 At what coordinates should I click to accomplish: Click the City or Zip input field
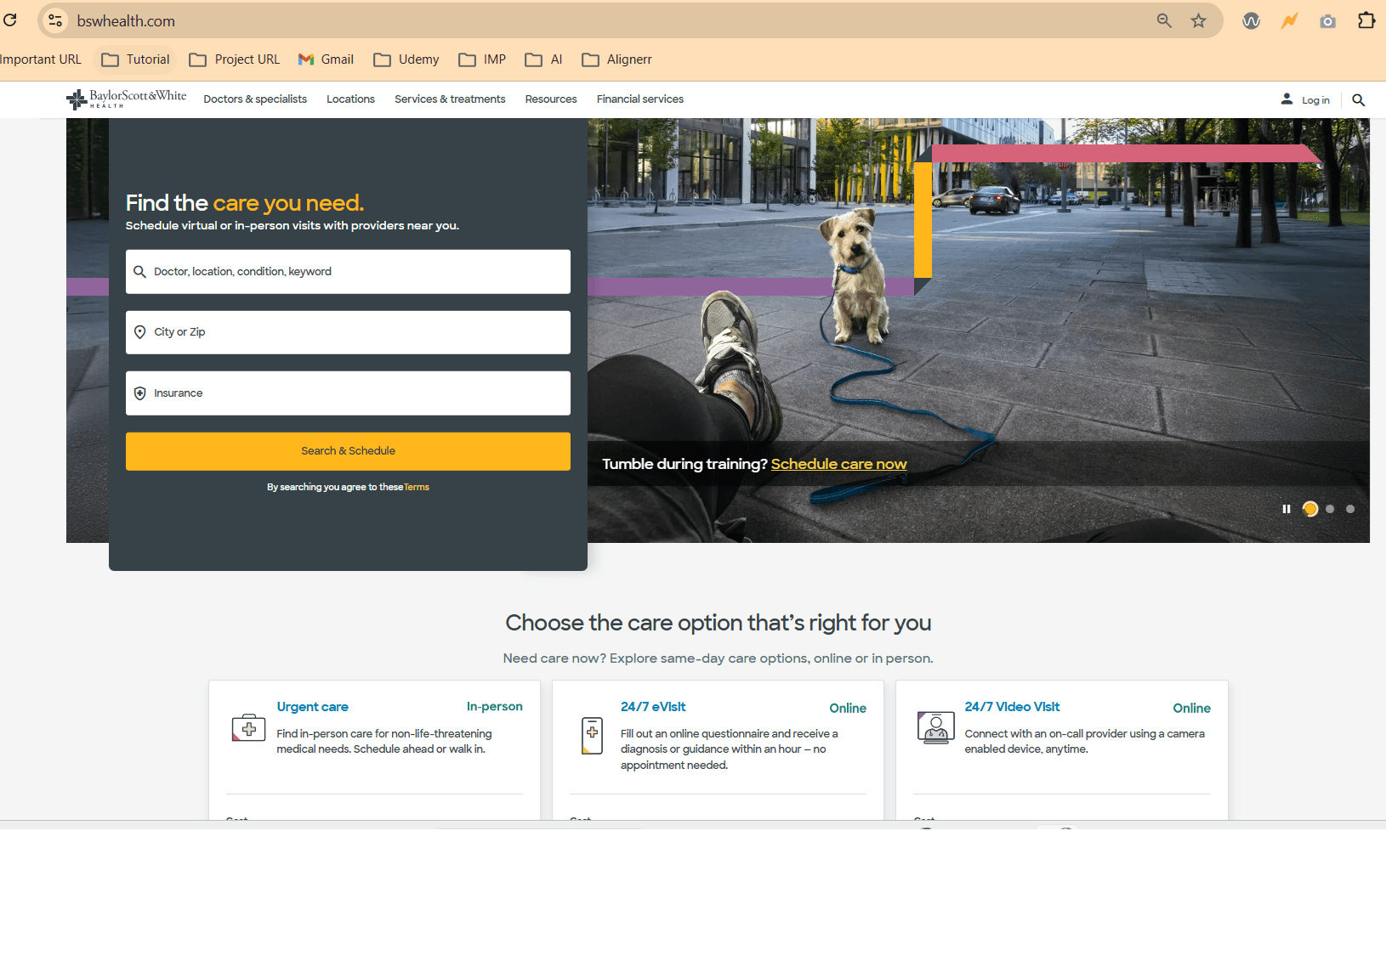(x=348, y=331)
